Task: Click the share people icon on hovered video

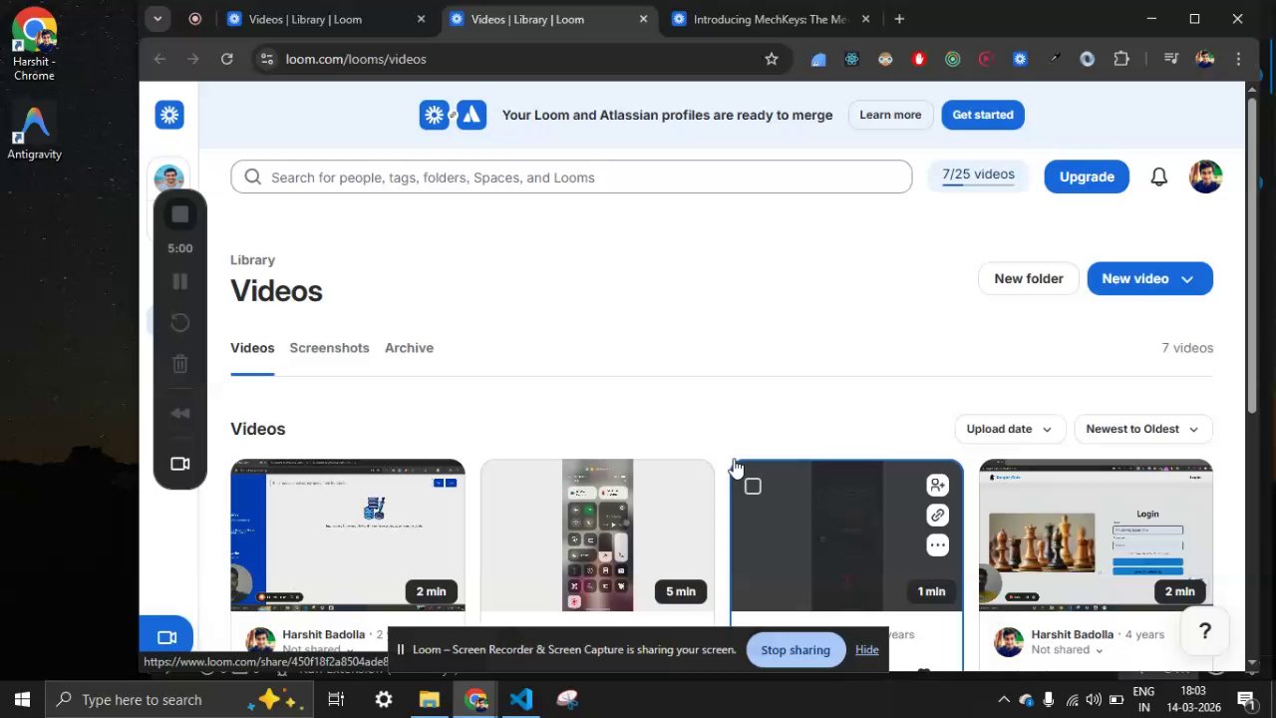Action: [x=937, y=486]
